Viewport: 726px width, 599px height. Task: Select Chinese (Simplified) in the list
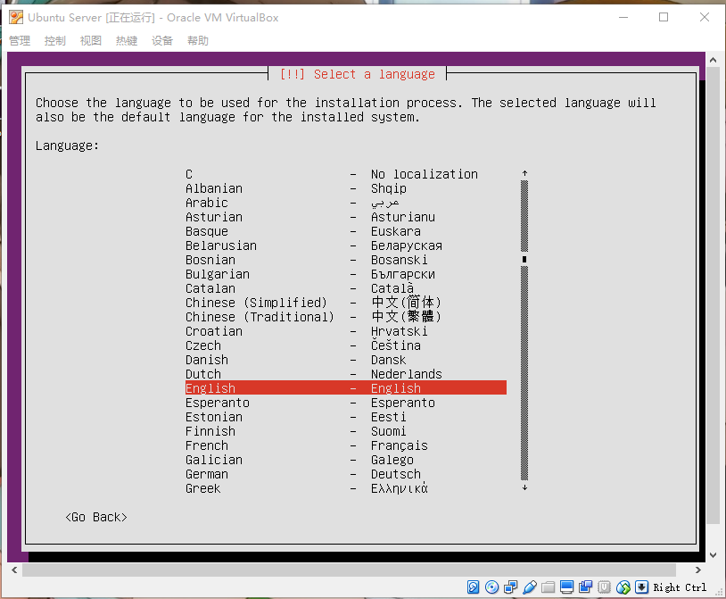346,303
